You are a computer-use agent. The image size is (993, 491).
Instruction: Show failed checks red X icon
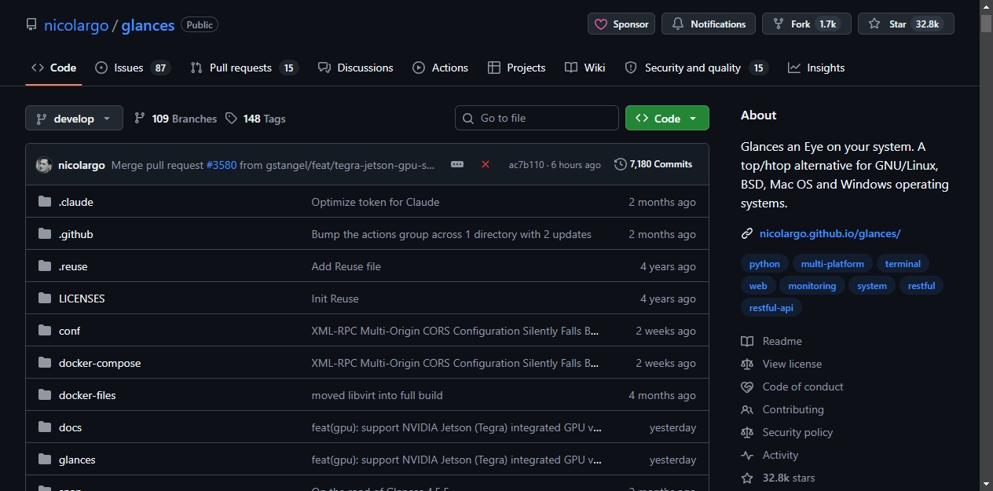pyautogui.click(x=486, y=164)
